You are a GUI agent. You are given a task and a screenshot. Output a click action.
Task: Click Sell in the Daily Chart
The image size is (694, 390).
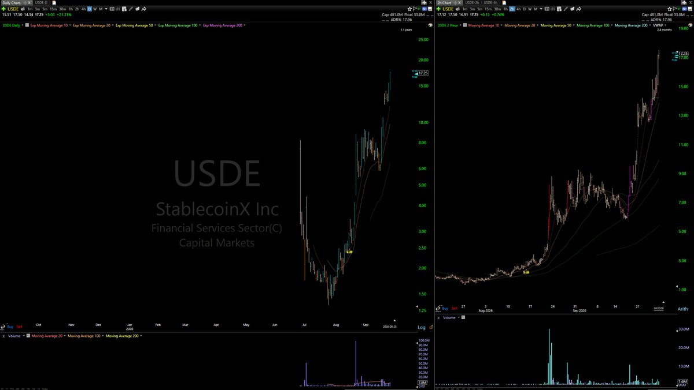pyautogui.click(x=19, y=327)
